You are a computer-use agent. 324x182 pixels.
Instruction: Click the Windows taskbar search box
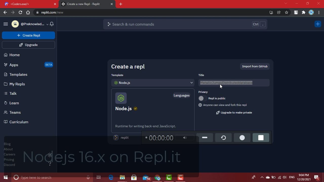click(52, 177)
